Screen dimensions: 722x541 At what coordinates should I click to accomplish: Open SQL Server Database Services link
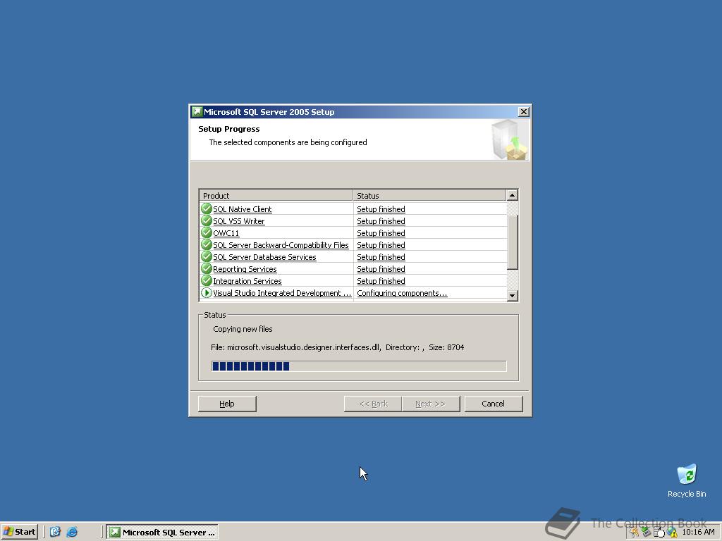[265, 256]
